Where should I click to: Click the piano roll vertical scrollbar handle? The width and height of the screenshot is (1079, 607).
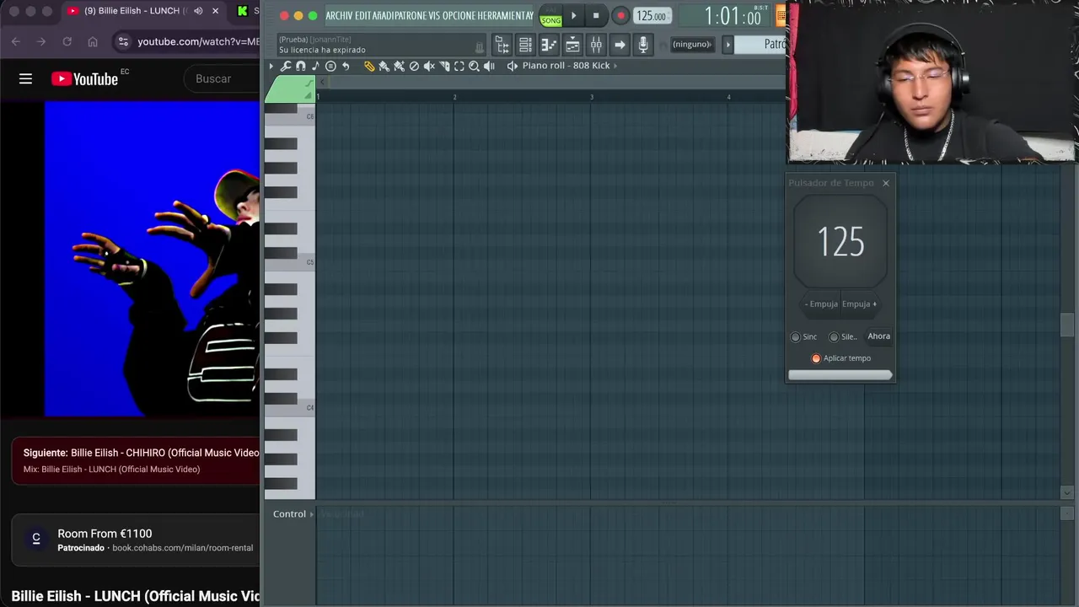(1067, 325)
